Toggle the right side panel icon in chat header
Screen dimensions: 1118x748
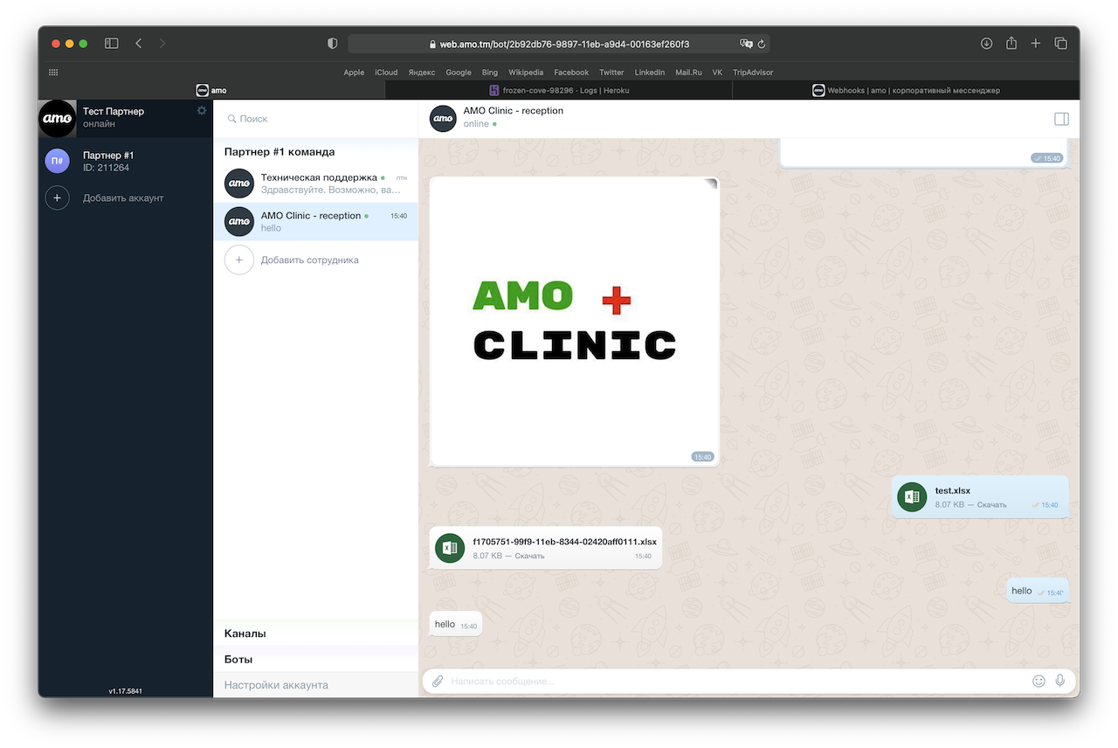coord(1061,119)
